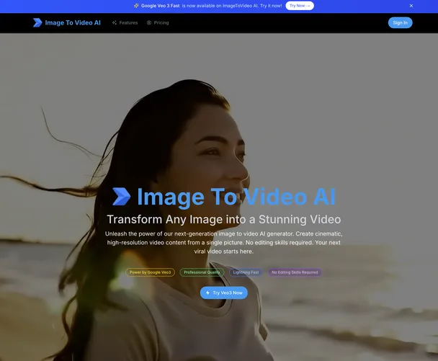Viewport: 438px width, 361px height.
Task: Click the Try Veo3 Now button
Action: (224, 293)
